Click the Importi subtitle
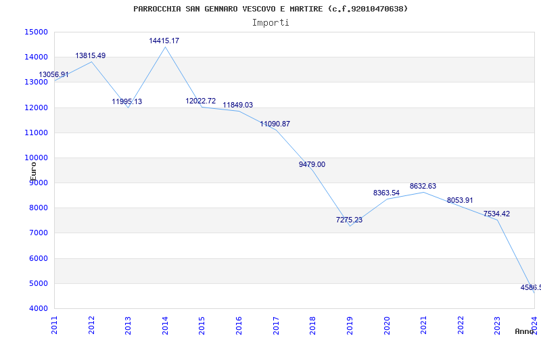Image resolution: width=541 pixels, height=338 pixels. coord(270,23)
